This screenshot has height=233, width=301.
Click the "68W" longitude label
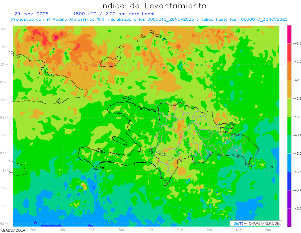click(x=268, y=230)
